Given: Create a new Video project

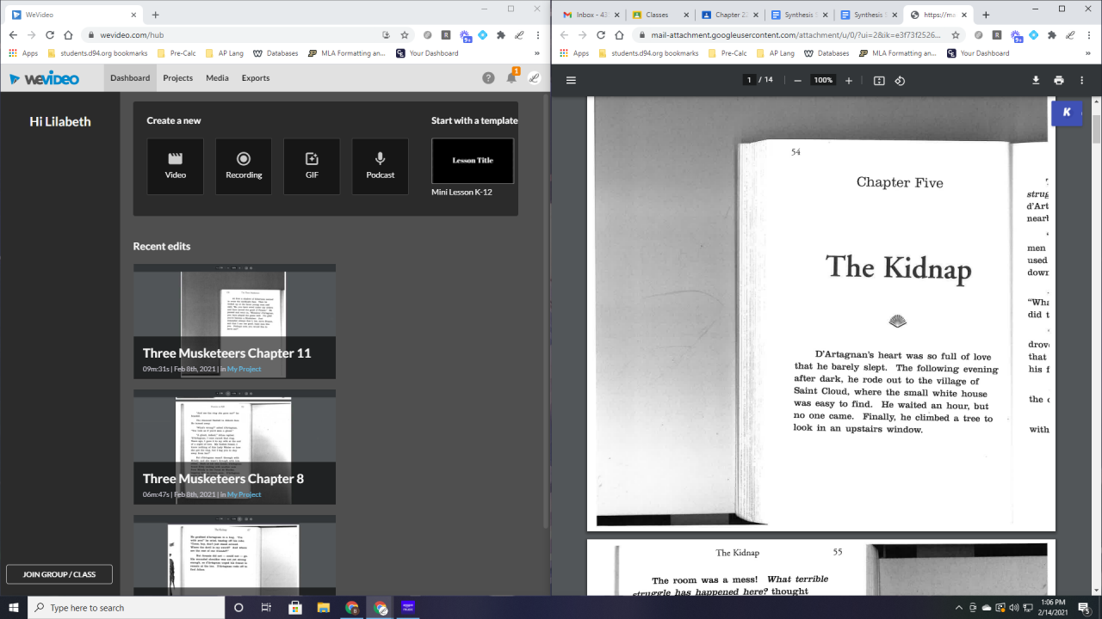Looking at the screenshot, I should coord(176,166).
